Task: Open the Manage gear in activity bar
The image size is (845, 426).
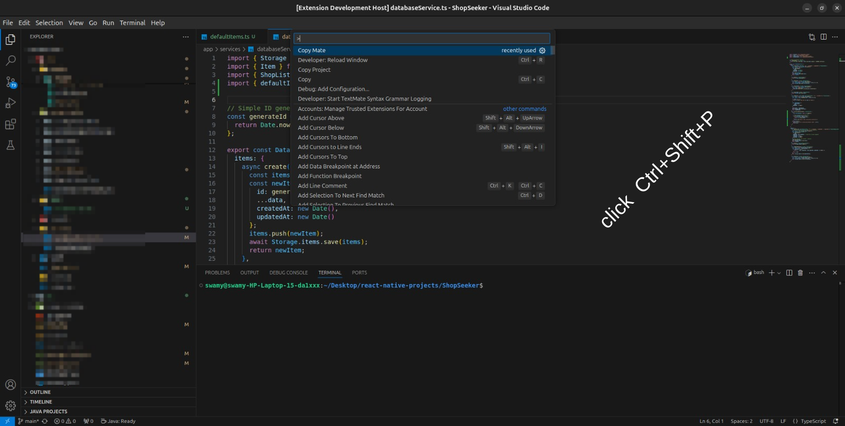Action: point(10,406)
